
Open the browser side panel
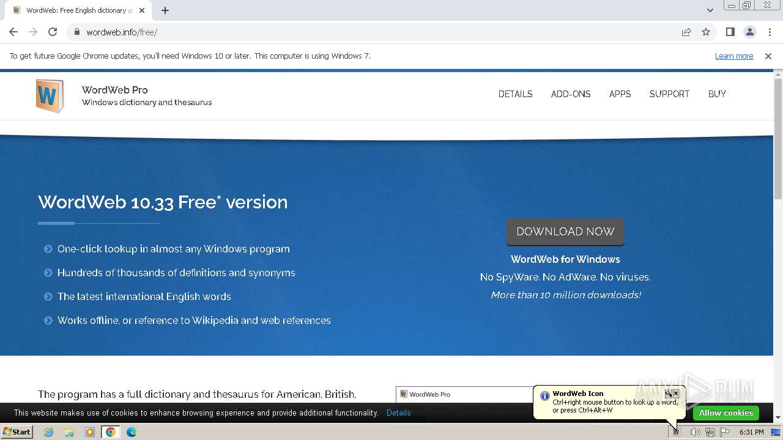[x=730, y=32]
